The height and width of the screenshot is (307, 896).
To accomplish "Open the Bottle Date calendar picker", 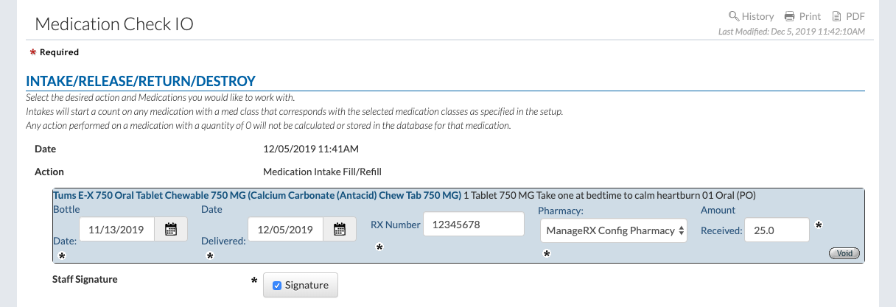I will (170, 229).
